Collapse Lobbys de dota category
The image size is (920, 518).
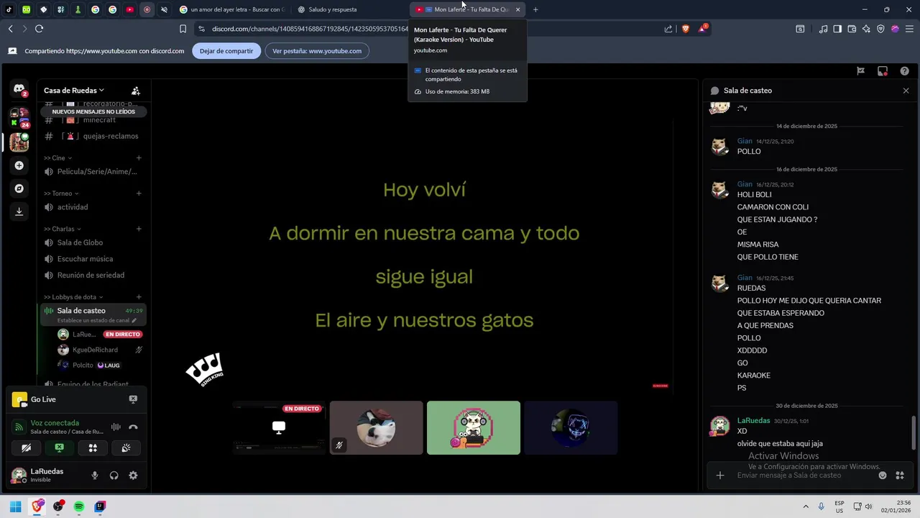tap(73, 296)
